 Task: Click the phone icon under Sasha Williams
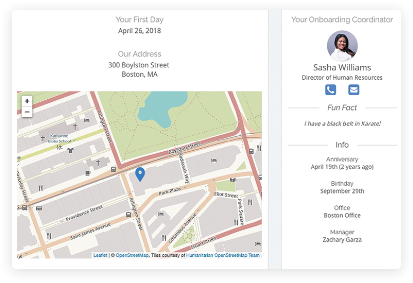(x=330, y=90)
